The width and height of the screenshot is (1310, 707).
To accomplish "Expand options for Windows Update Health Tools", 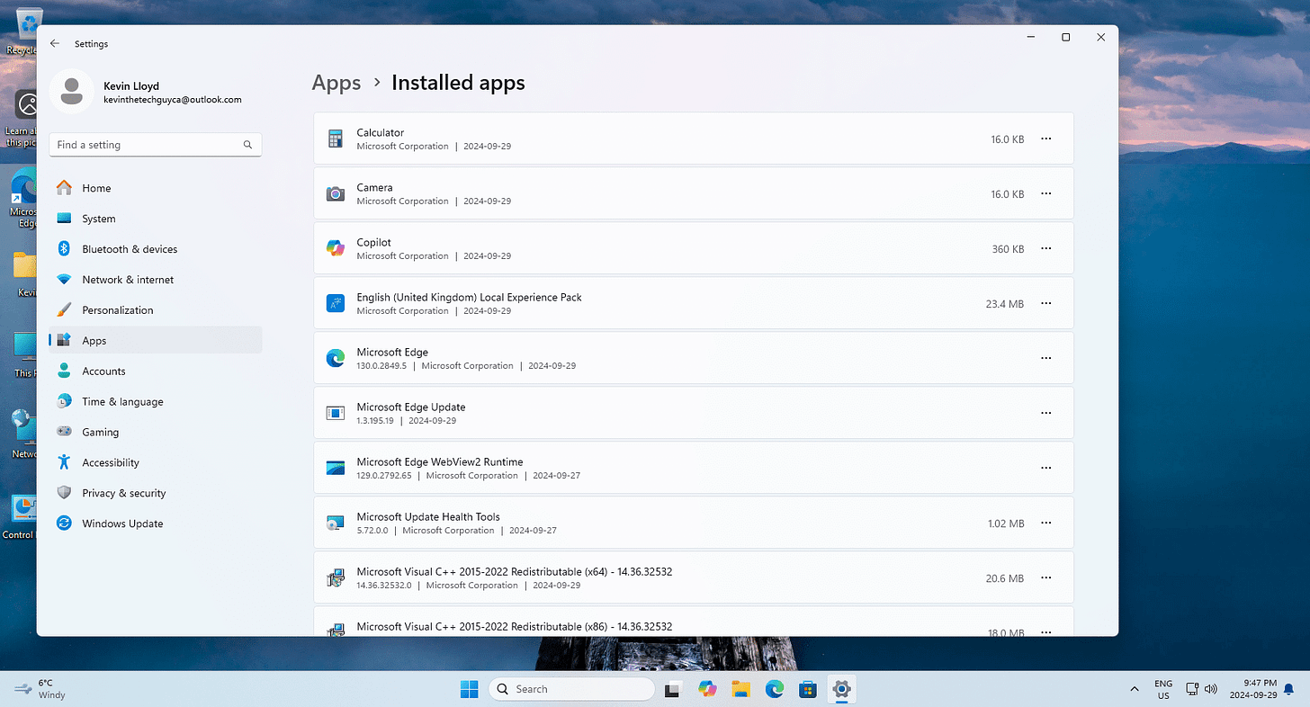I will pos(1045,523).
